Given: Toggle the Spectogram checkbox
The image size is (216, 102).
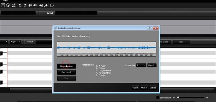Looking at the screenshot, I should (x=158, y=98).
